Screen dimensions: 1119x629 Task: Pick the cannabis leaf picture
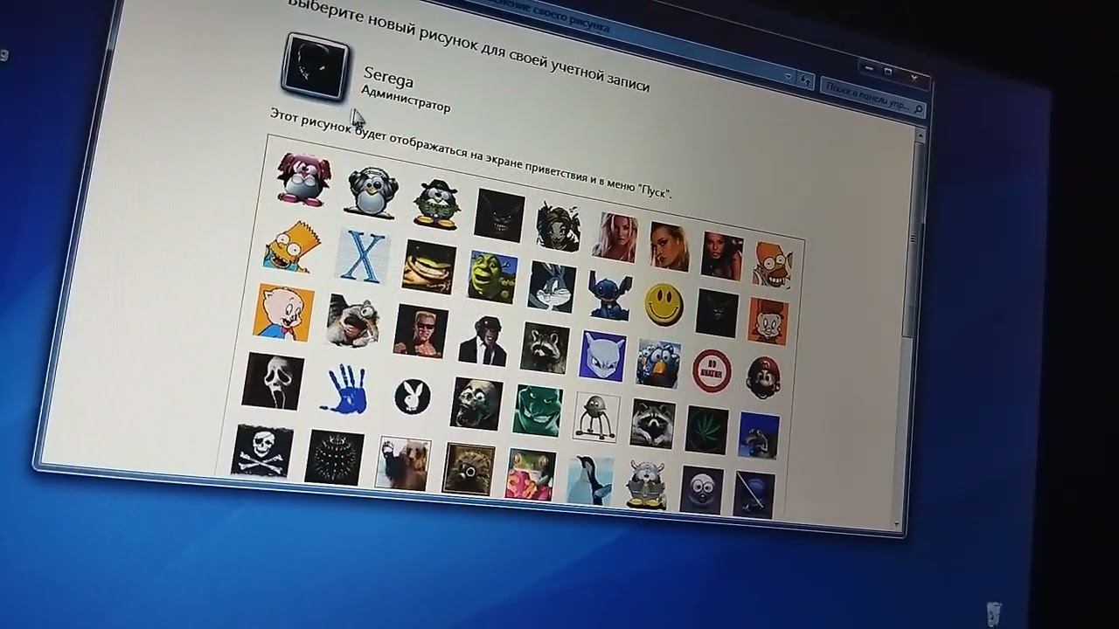tap(706, 430)
